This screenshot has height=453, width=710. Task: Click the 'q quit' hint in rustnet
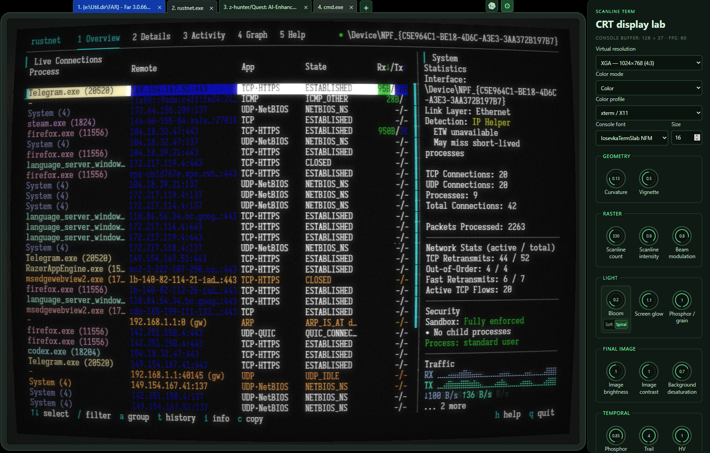542,413
